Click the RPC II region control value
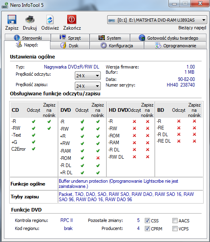This screenshot has width=210, height=242. 66,220
